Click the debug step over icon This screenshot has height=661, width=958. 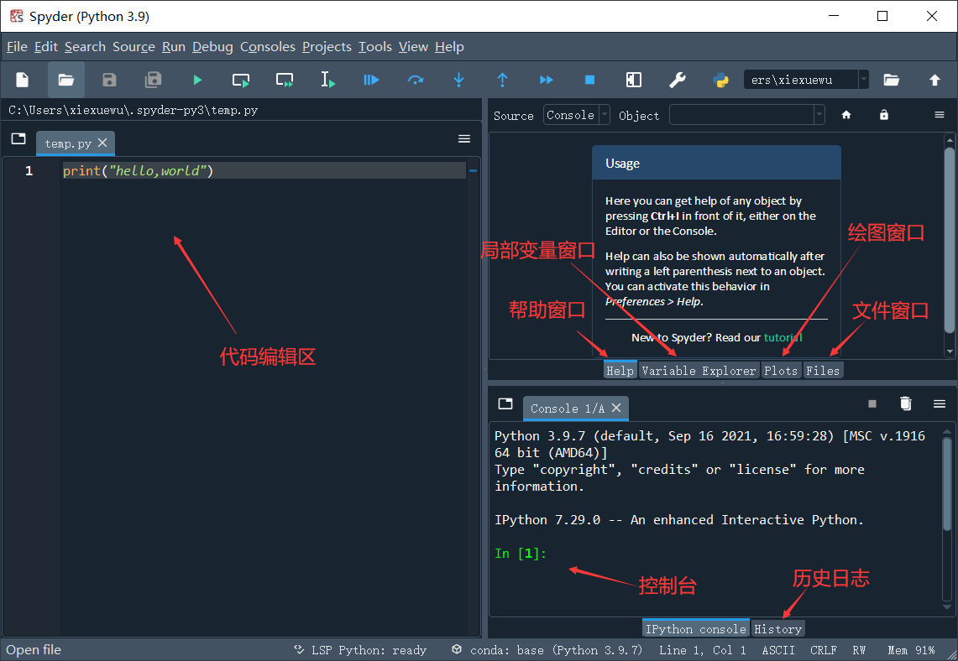[416, 80]
